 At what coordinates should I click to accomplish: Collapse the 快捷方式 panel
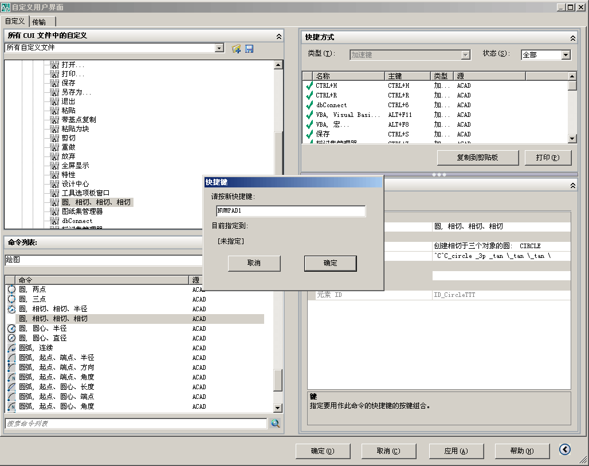point(572,38)
